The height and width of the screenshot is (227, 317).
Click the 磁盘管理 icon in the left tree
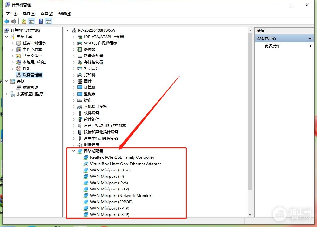click(x=19, y=88)
